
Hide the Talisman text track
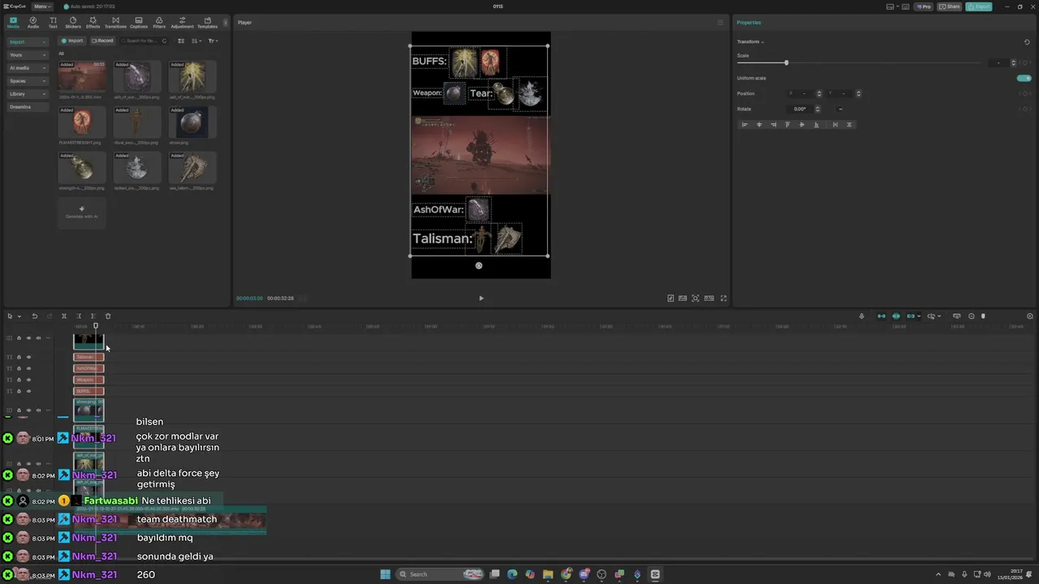coord(28,357)
